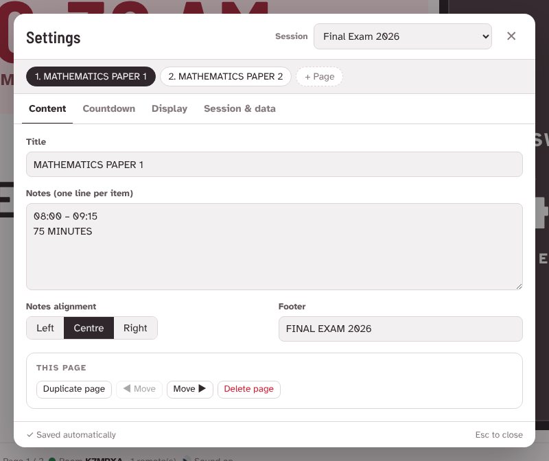Click the Footer input field
549x461 pixels.
coord(400,329)
